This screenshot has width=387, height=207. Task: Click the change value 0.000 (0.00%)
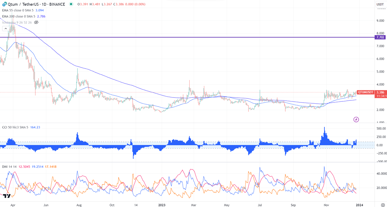[x=135, y=4]
